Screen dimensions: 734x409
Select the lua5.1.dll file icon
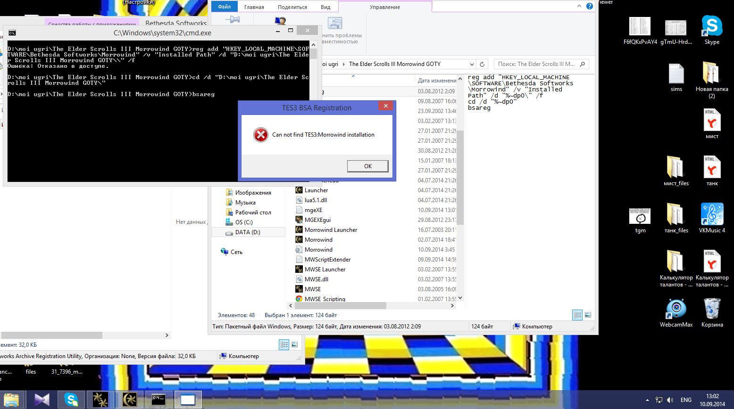299,200
